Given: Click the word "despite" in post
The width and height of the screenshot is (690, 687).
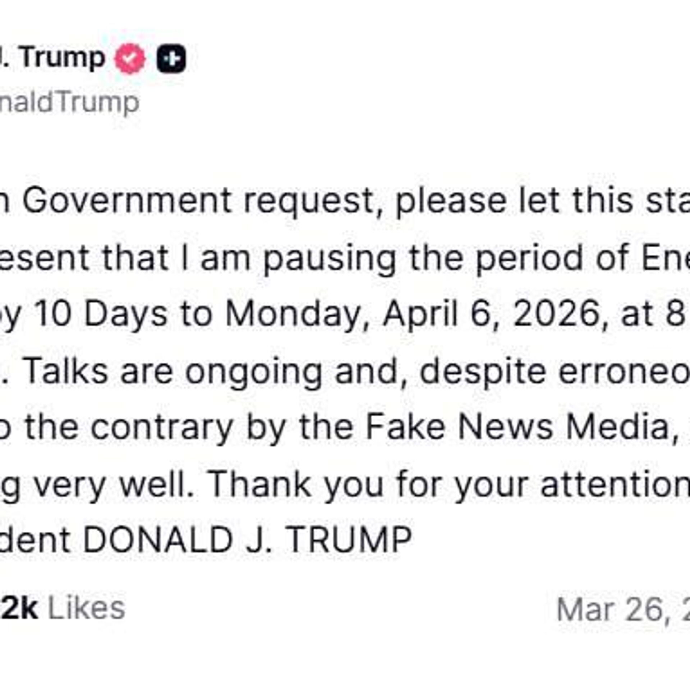Looking at the screenshot, I should click(482, 371).
